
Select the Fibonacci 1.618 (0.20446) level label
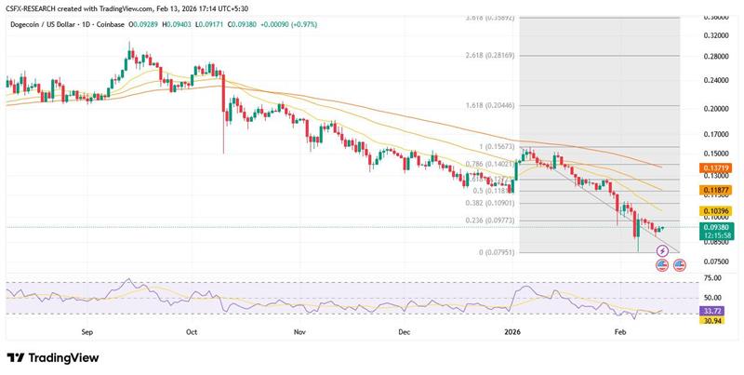pos(489,106)
